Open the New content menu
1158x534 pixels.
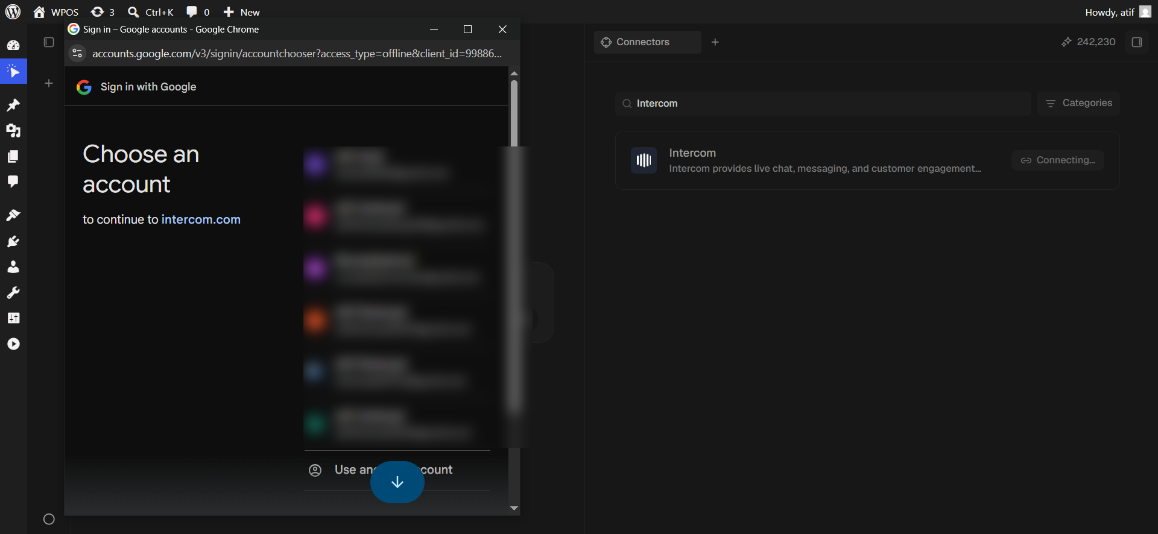click(x=241, y=12)
